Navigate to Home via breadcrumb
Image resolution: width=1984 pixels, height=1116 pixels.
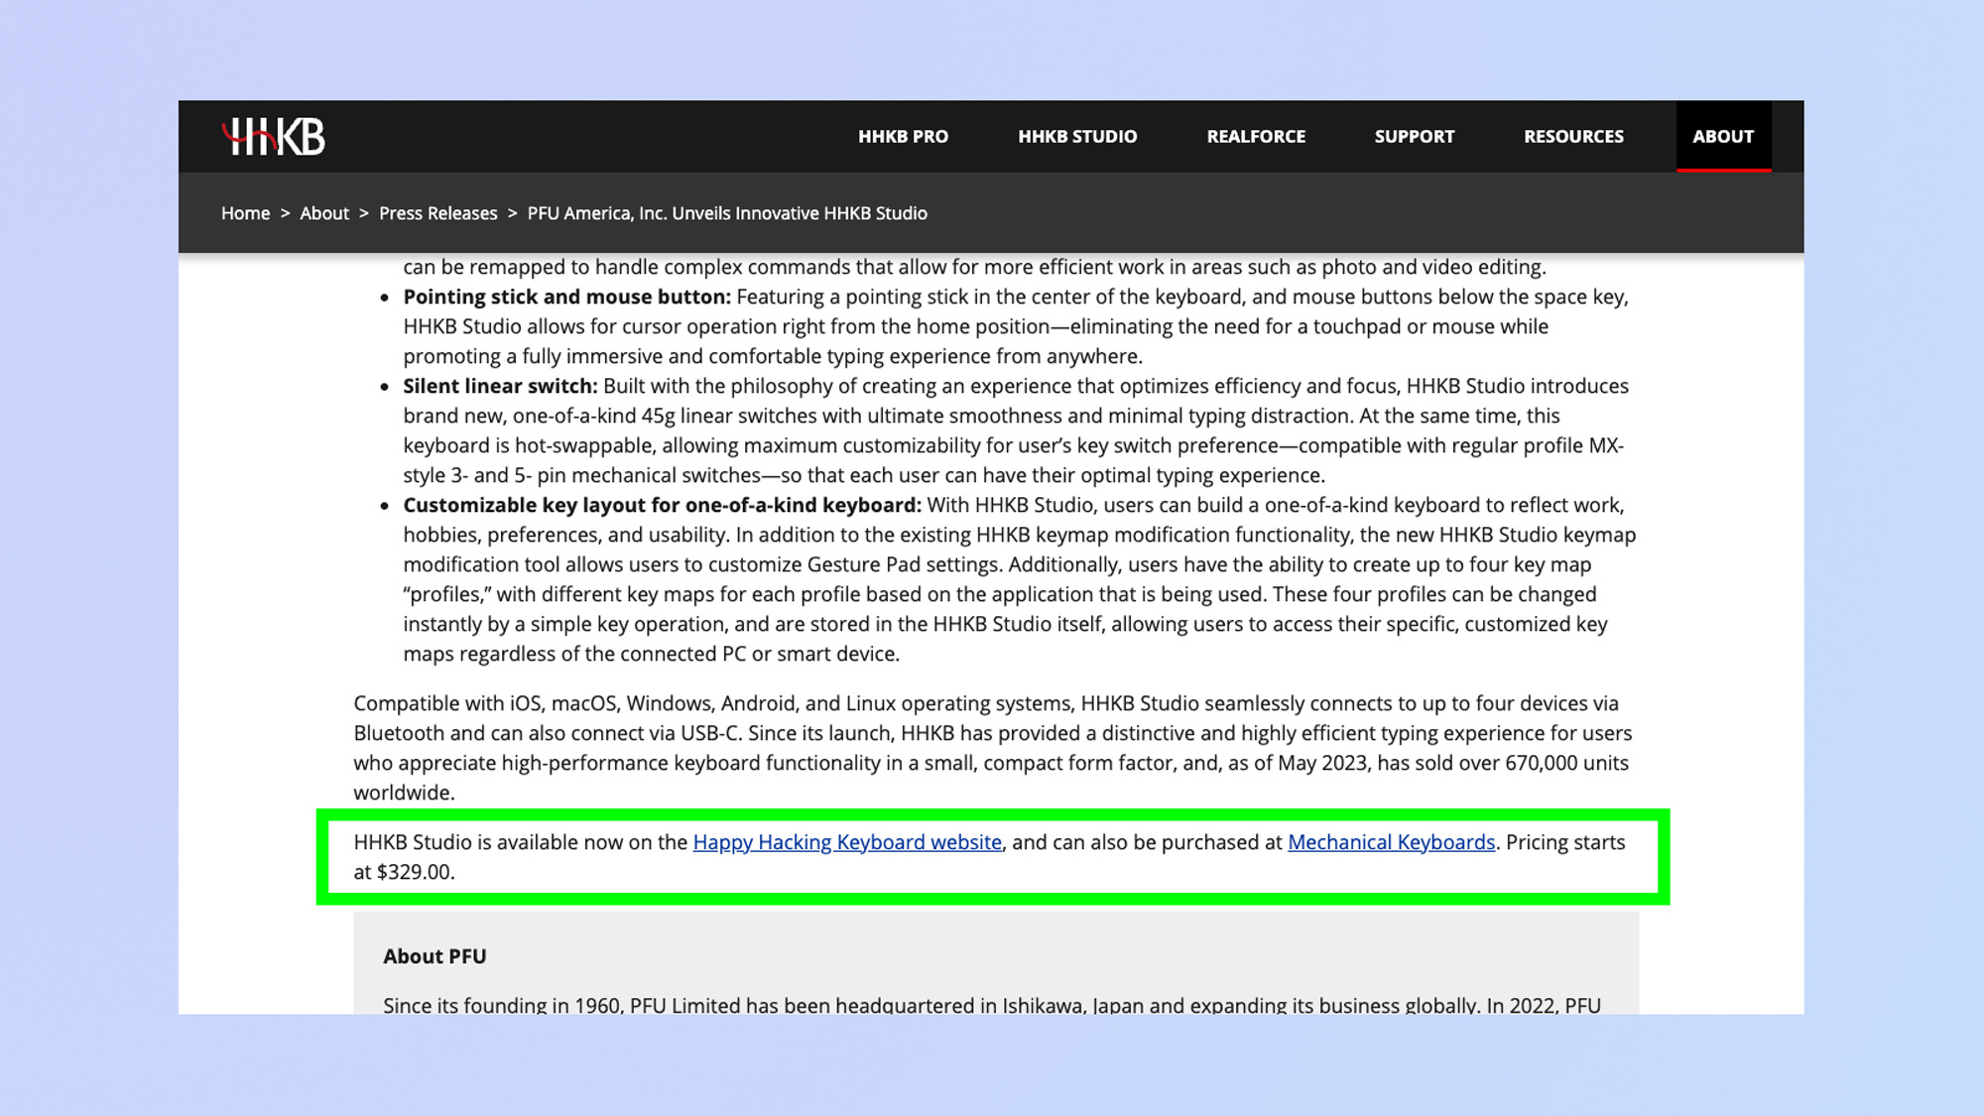pos(245,213)
